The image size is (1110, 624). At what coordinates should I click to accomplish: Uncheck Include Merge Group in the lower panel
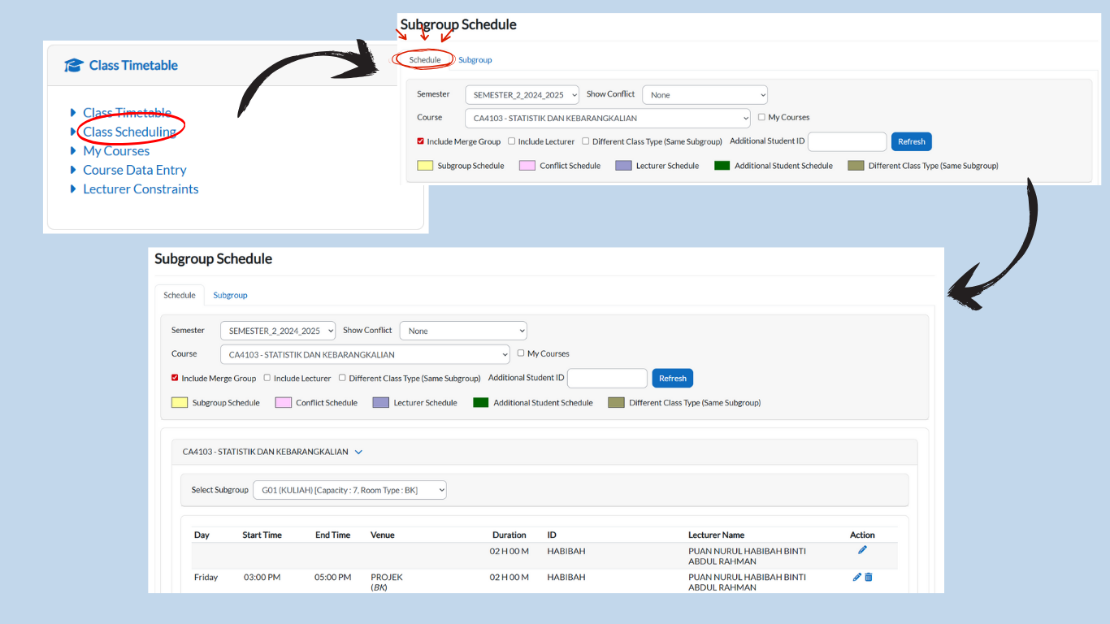click(x=175, y=378)
